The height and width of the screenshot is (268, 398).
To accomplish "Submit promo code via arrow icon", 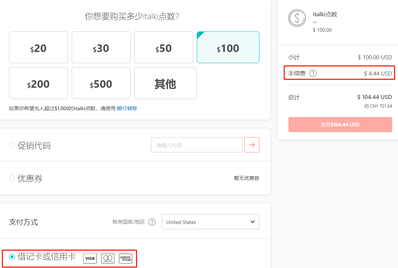I will pos(252,144).
